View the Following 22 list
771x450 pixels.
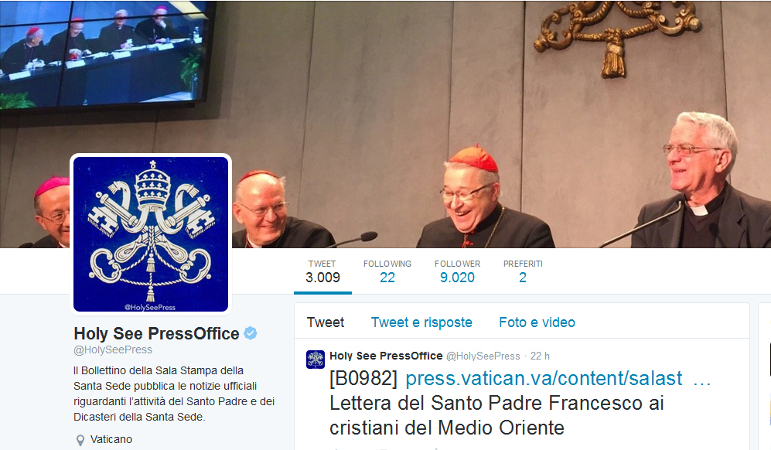point(387,271)
